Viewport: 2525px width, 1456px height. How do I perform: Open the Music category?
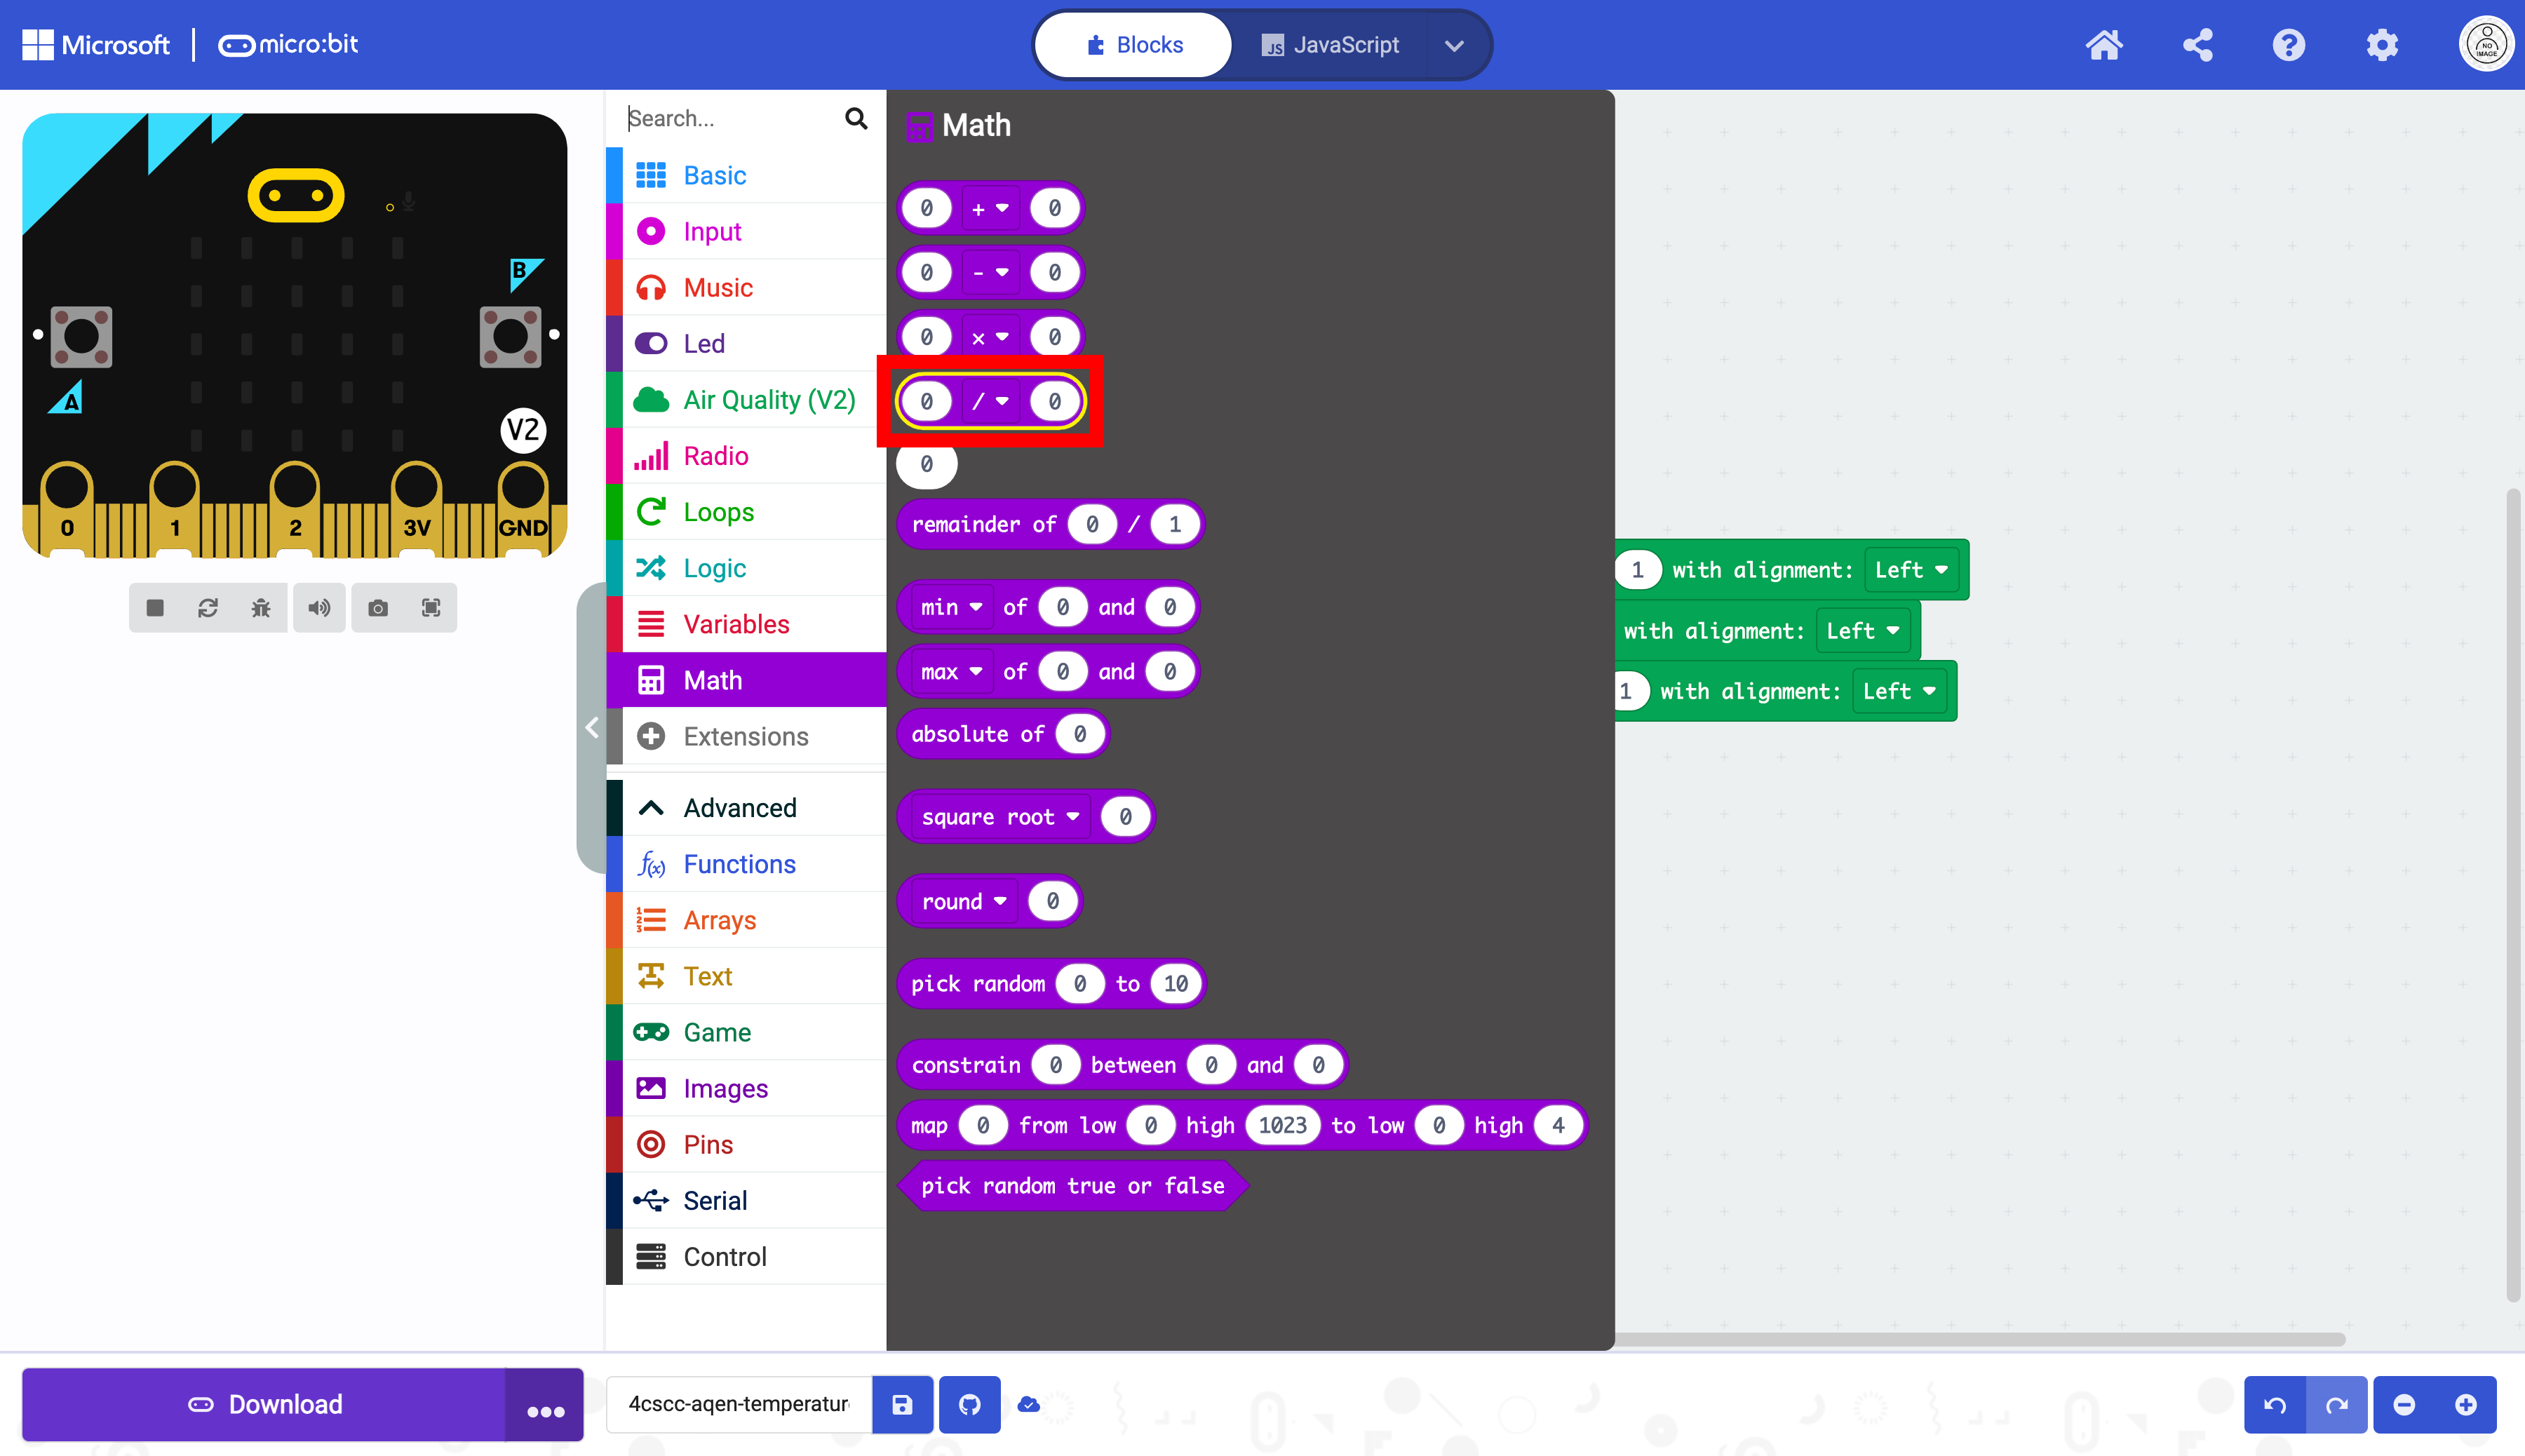click(746, 288)
